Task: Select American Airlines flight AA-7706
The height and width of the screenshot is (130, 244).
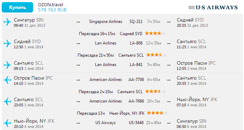Action: (x=136, y=80)
